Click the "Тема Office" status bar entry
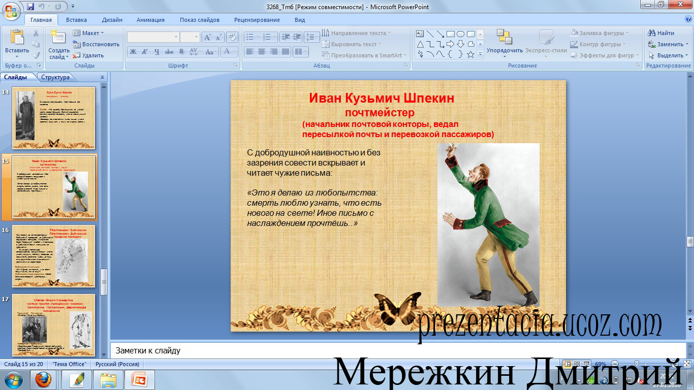 pyautogui.click(x=70, y=364)
